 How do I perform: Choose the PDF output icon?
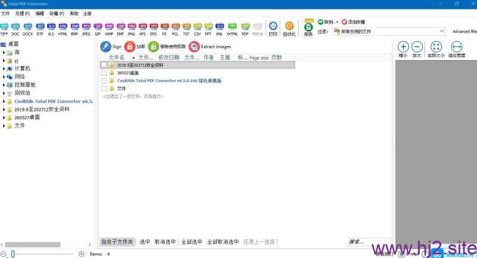[245, 29]
